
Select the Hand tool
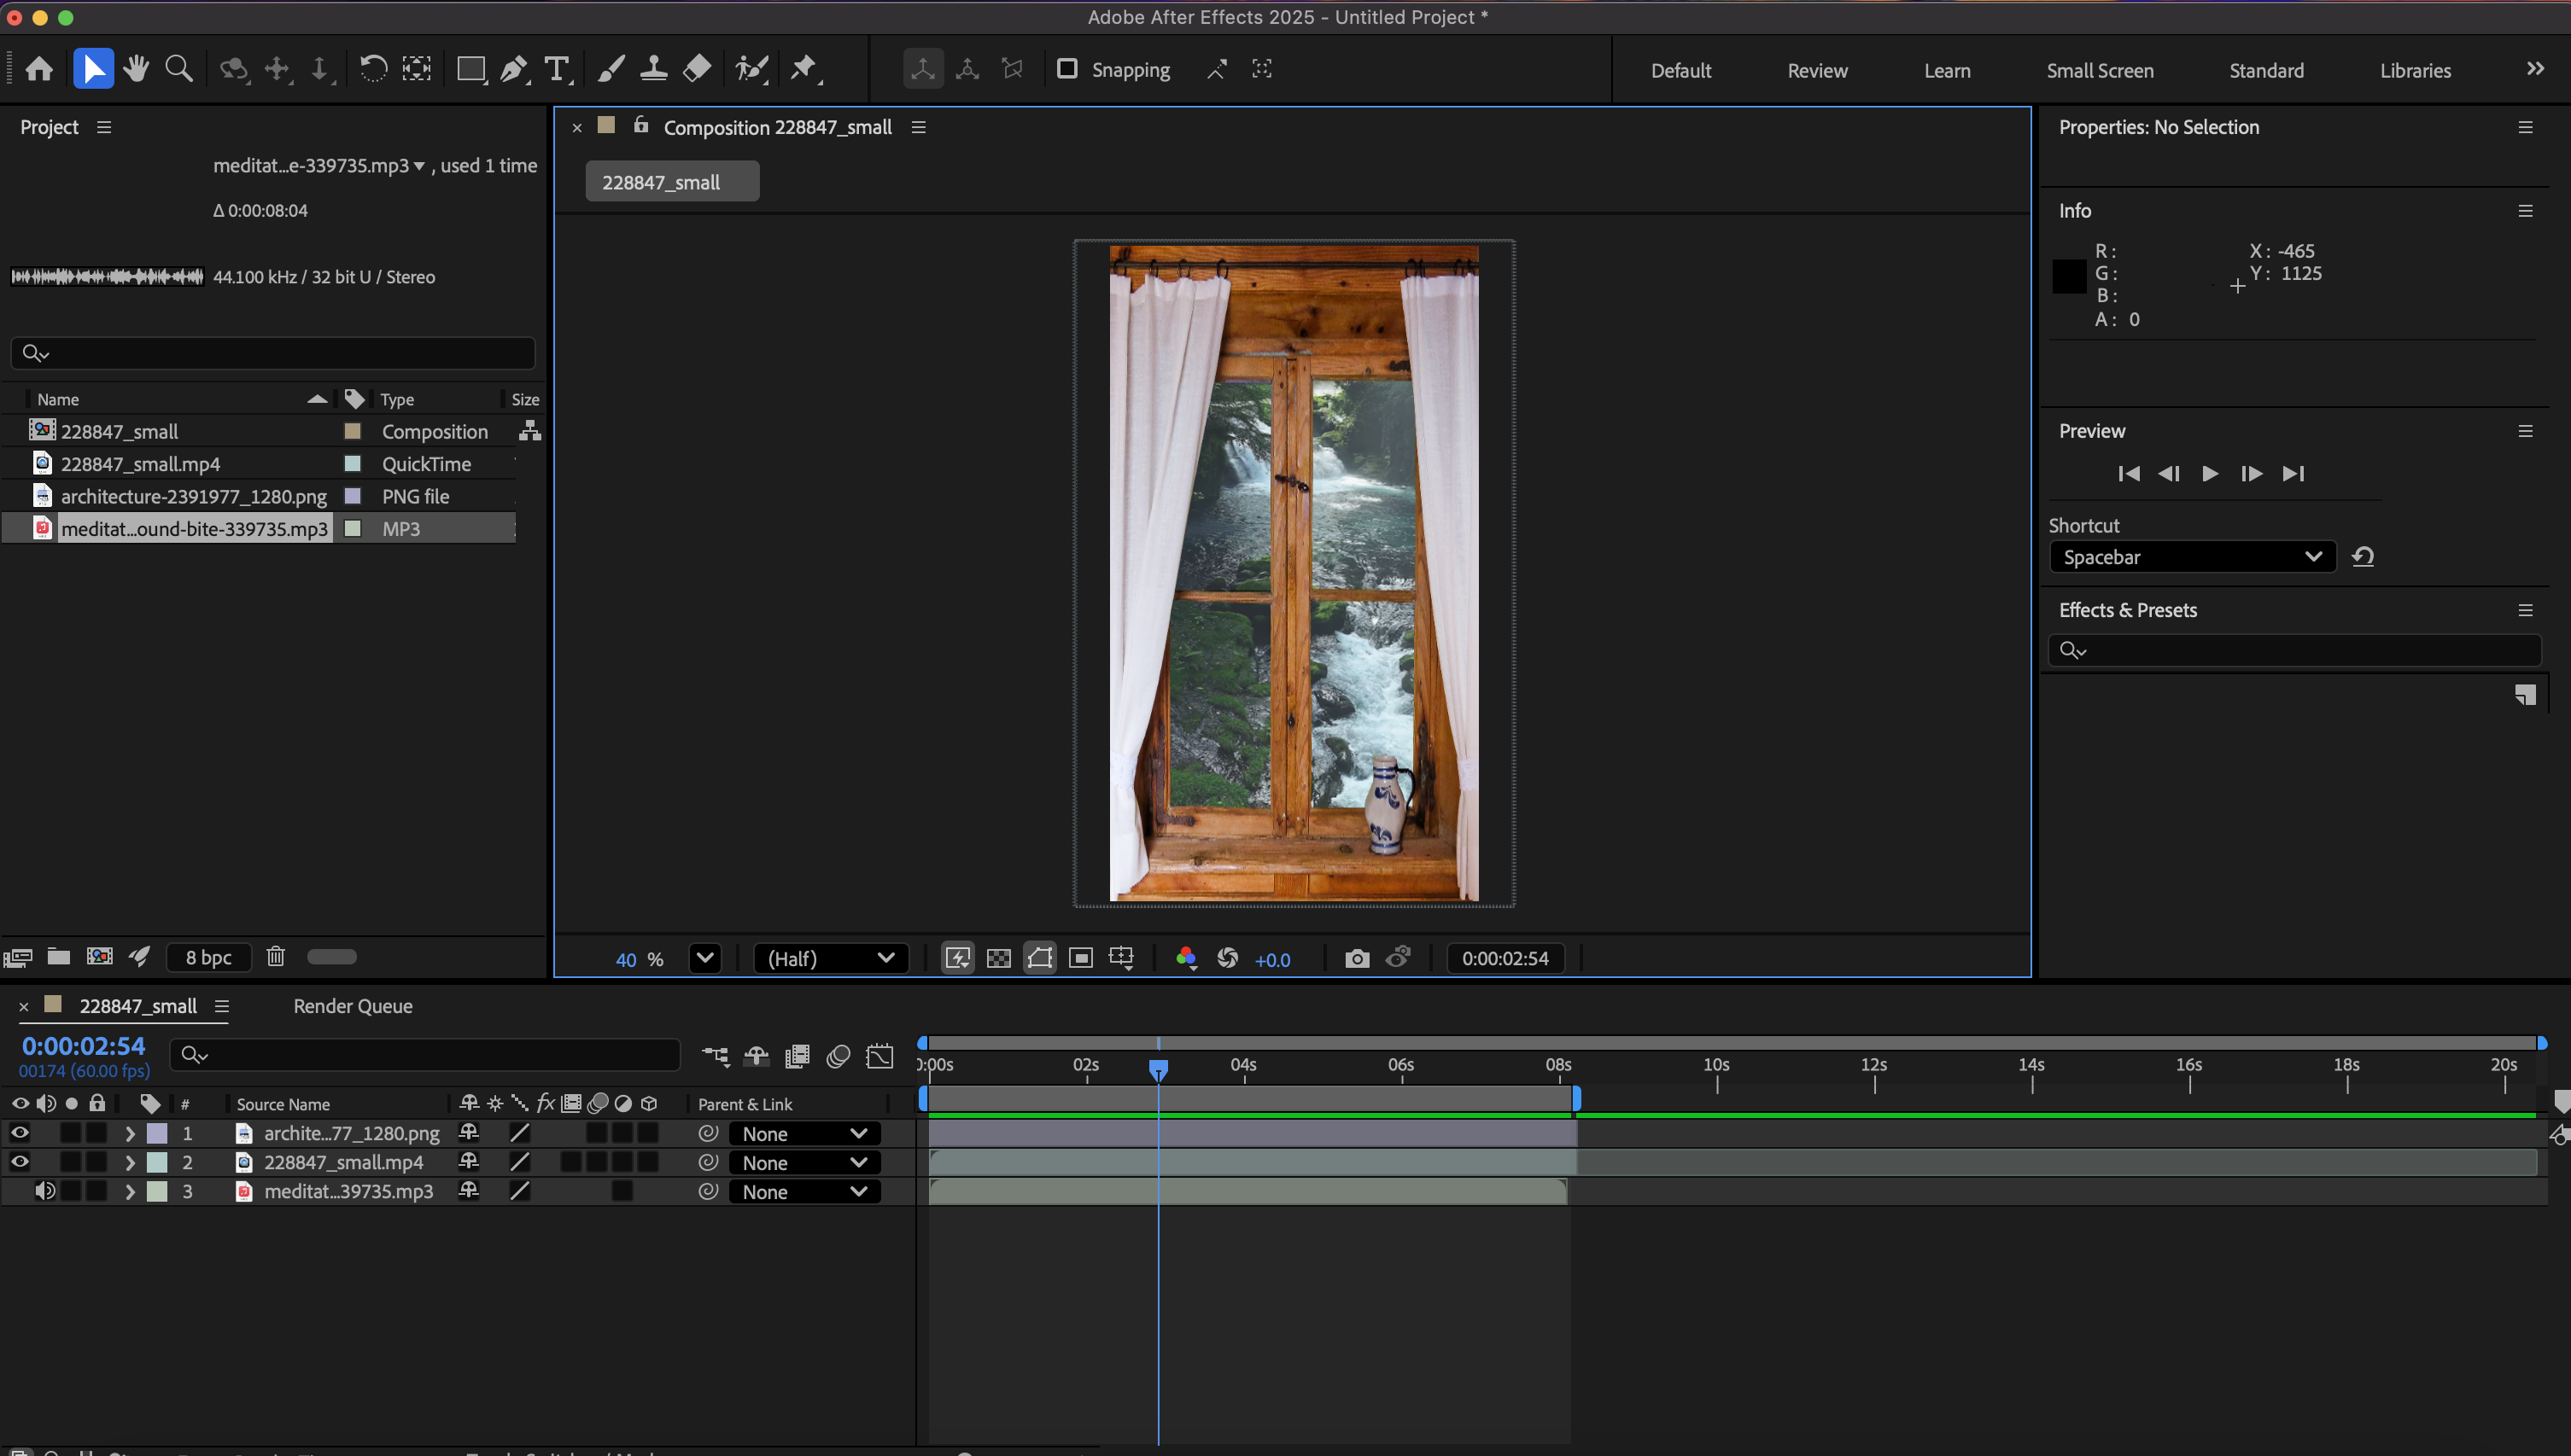[136, 69]
